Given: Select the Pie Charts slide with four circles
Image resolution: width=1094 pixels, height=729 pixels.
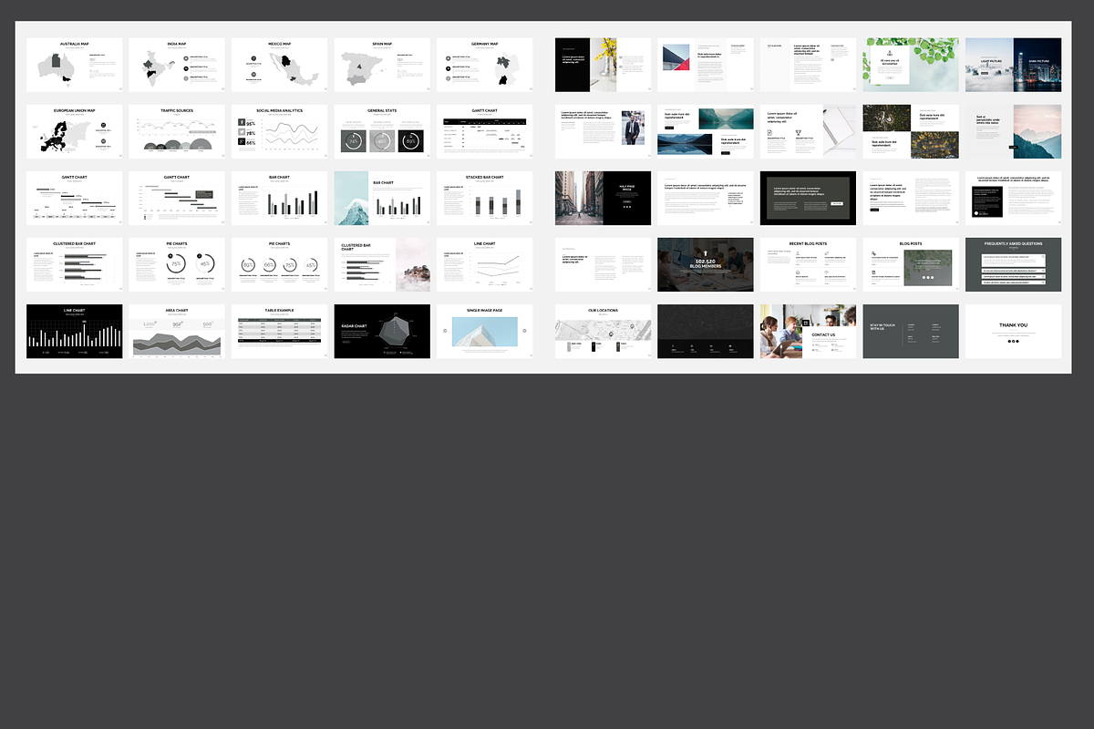Looking at the screenshot, I should click(x=280, y=264).
